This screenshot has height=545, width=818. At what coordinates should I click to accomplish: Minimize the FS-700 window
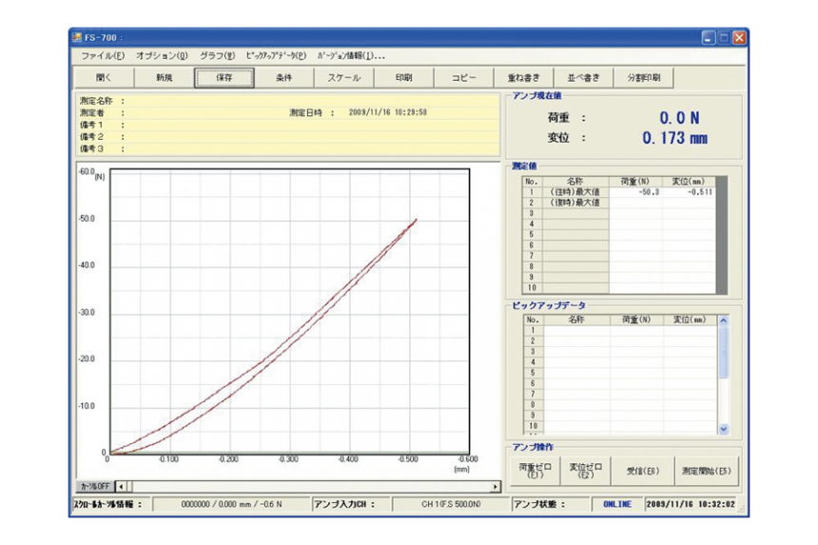(x=708, y=37)
